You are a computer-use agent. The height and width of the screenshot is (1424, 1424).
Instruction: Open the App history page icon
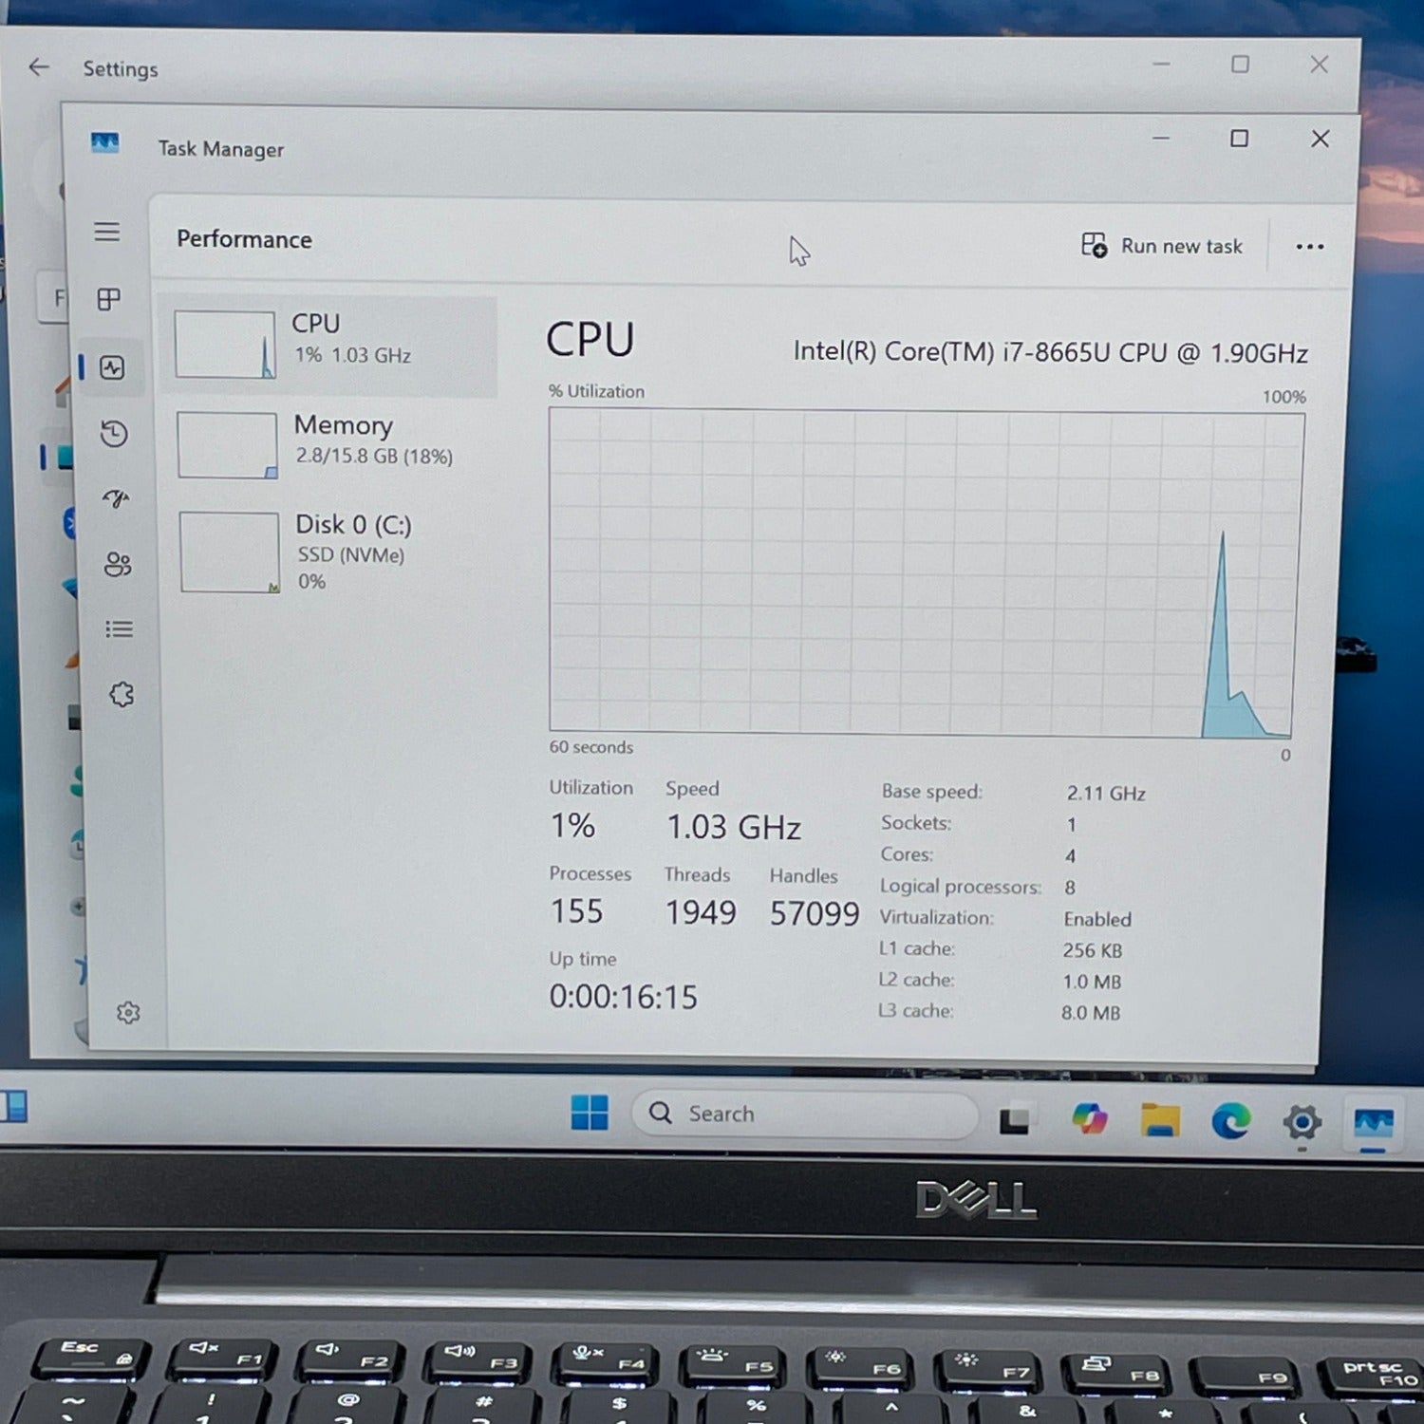coord(114,434)
